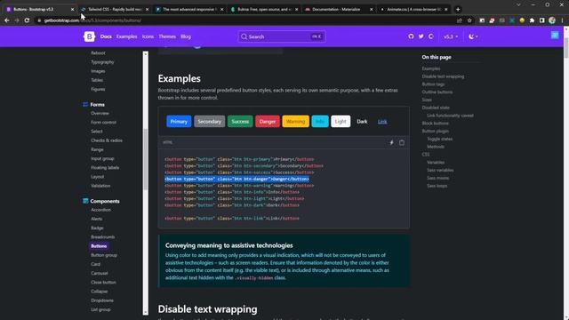The image size is (569, 320).
Task: Jump to Disabled state in On this page
Action: coord(436,108)
